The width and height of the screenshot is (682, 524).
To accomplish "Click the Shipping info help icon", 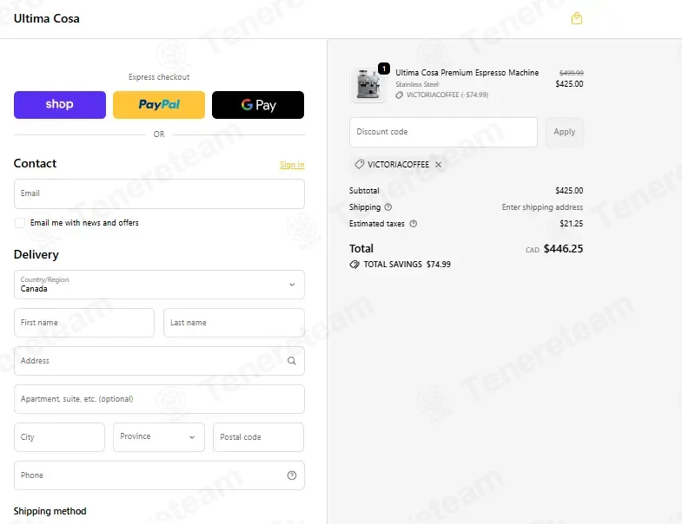I will click(388, 207).
